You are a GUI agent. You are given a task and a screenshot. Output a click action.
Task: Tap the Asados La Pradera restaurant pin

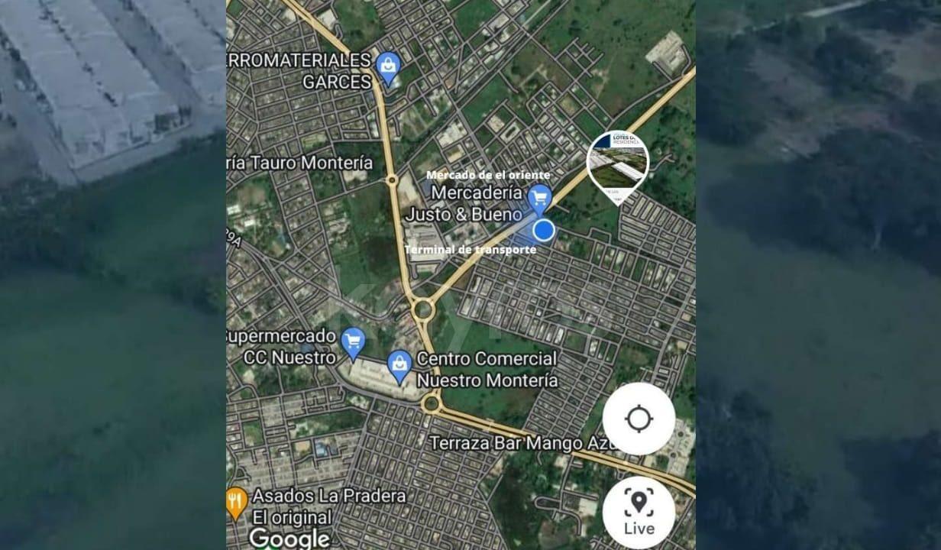(x=237, y=503)
